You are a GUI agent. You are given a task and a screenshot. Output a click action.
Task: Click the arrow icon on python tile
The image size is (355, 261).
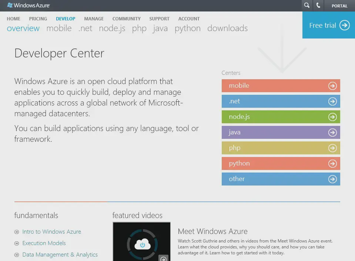(332, 164)
